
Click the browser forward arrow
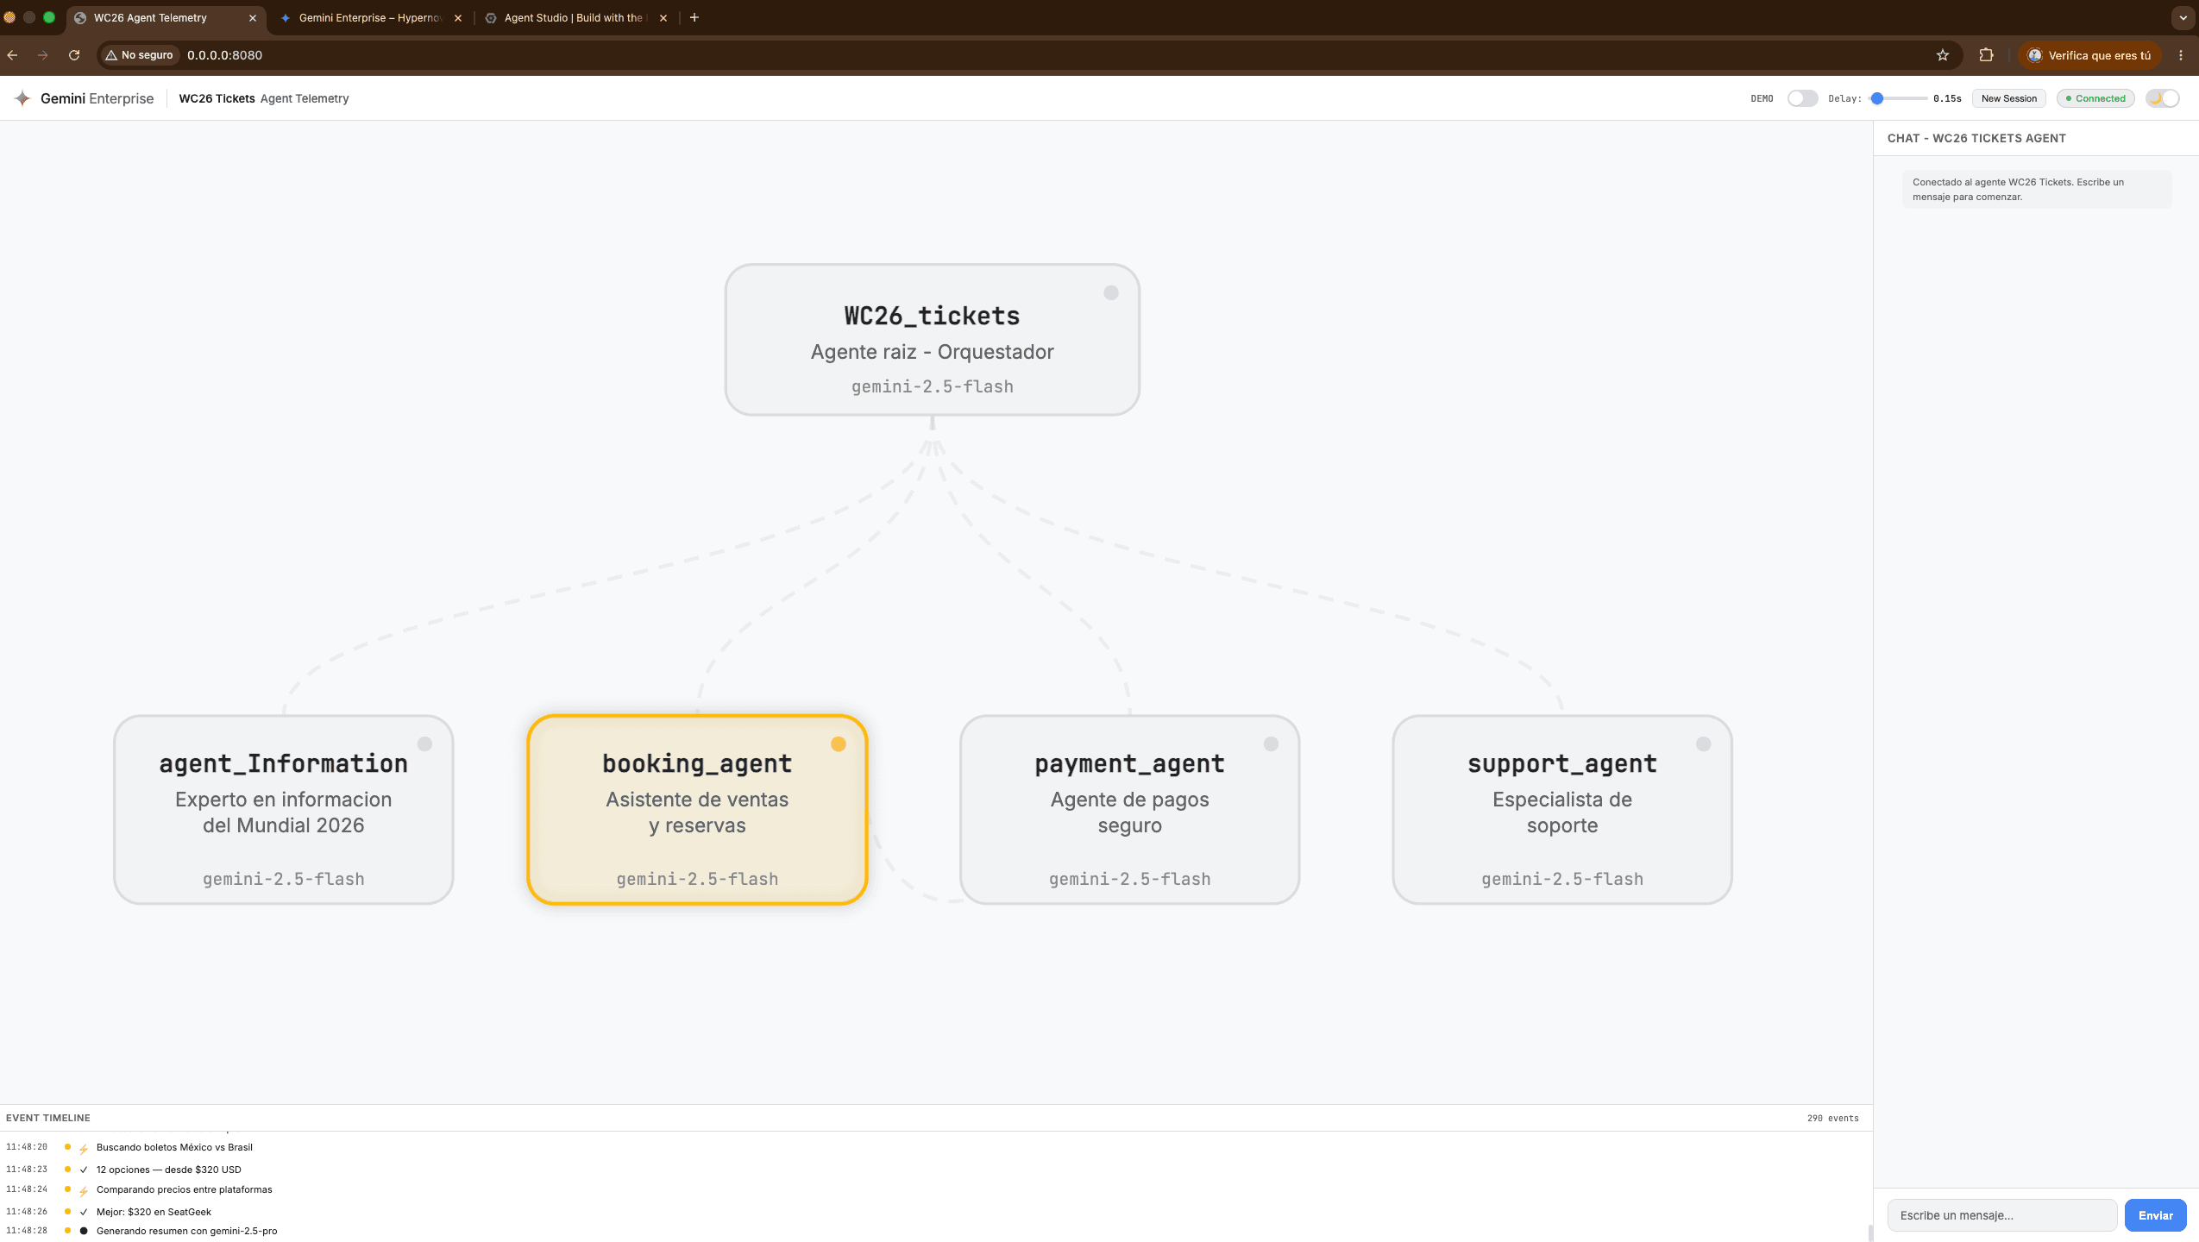pos(42,55)
